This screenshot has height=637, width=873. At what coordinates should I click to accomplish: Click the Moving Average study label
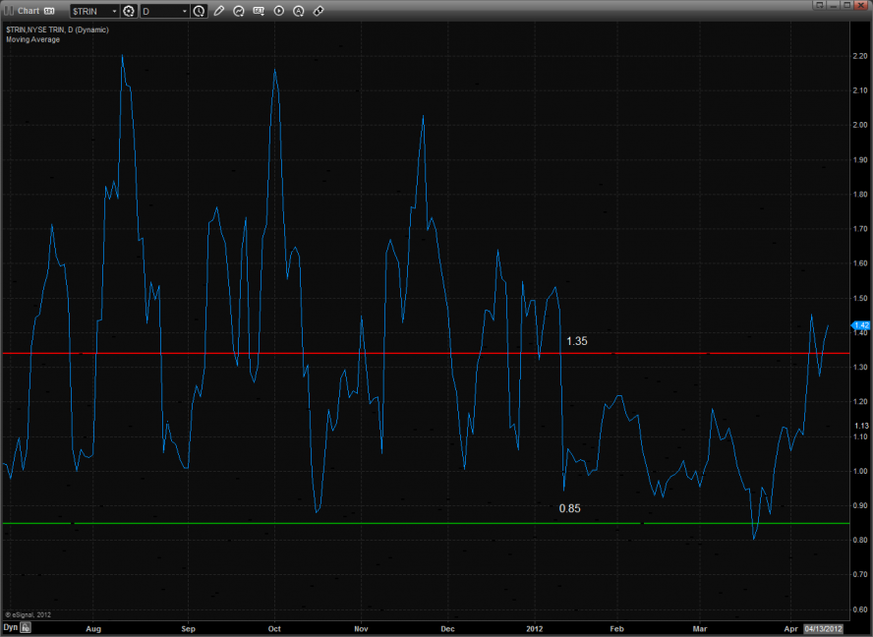point(32,39)
